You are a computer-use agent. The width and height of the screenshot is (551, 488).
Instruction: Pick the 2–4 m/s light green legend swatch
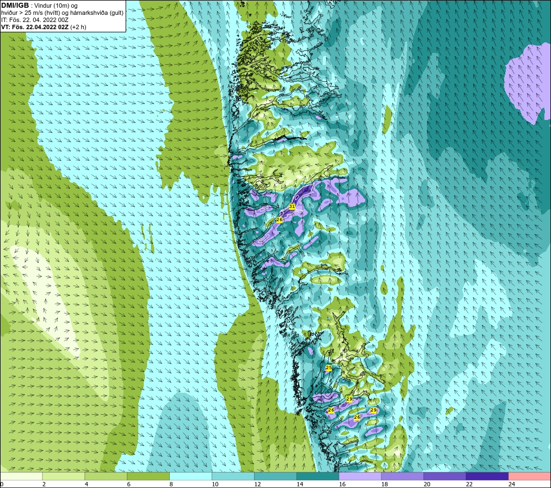tap(63, 476)
